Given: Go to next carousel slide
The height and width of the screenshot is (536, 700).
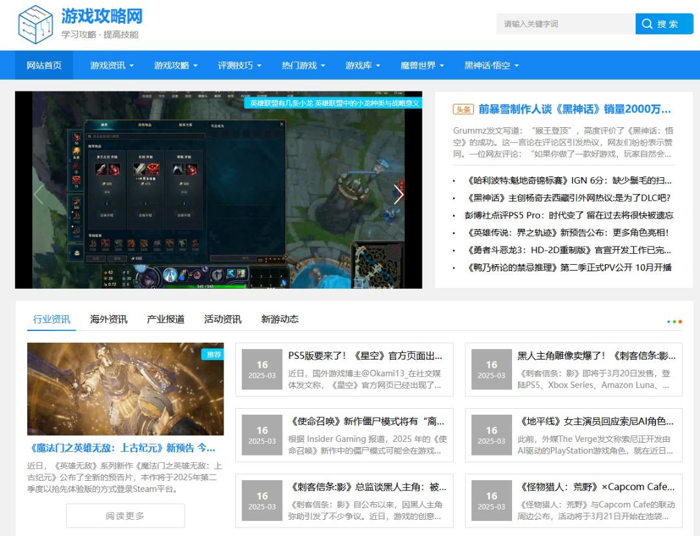Looking at the screenshot, I should [399, 195].
